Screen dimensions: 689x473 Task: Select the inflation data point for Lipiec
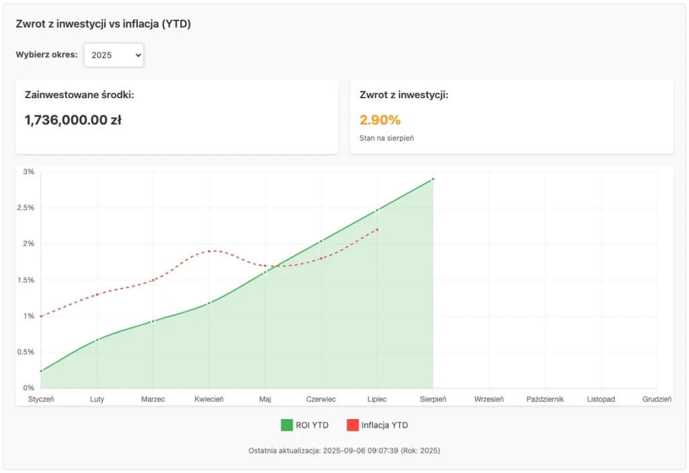[377, 229]
